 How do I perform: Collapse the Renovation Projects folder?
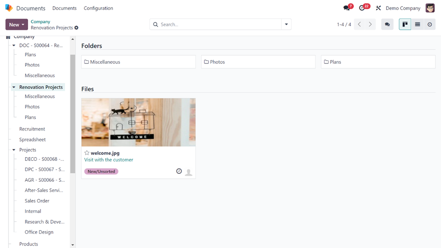coord(14,87)
